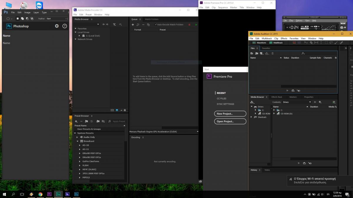Switch to the Favorites tab in Audition
Viewport: 353px width, 198px height.
click(x=266, y=48)
